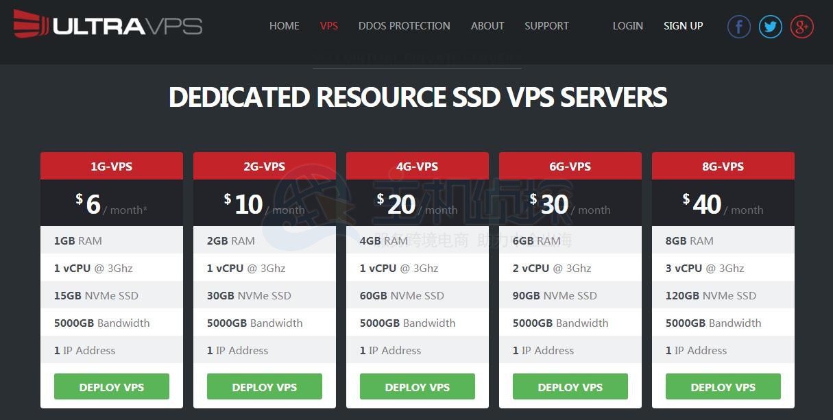
Task: Click 1 IP Address in 2G-VPS card
Action: click(265, 350)
